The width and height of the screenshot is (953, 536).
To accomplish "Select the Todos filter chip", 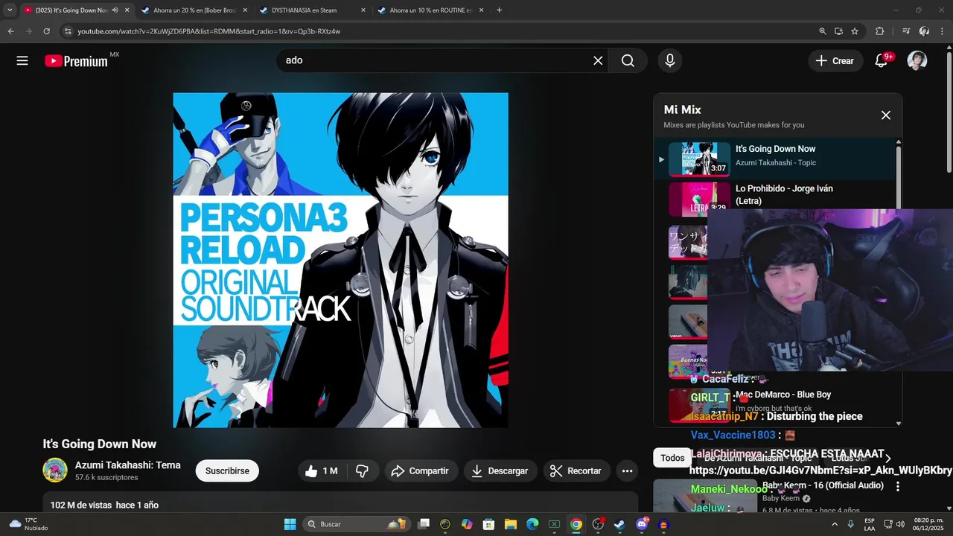I will tap(672, 458).
